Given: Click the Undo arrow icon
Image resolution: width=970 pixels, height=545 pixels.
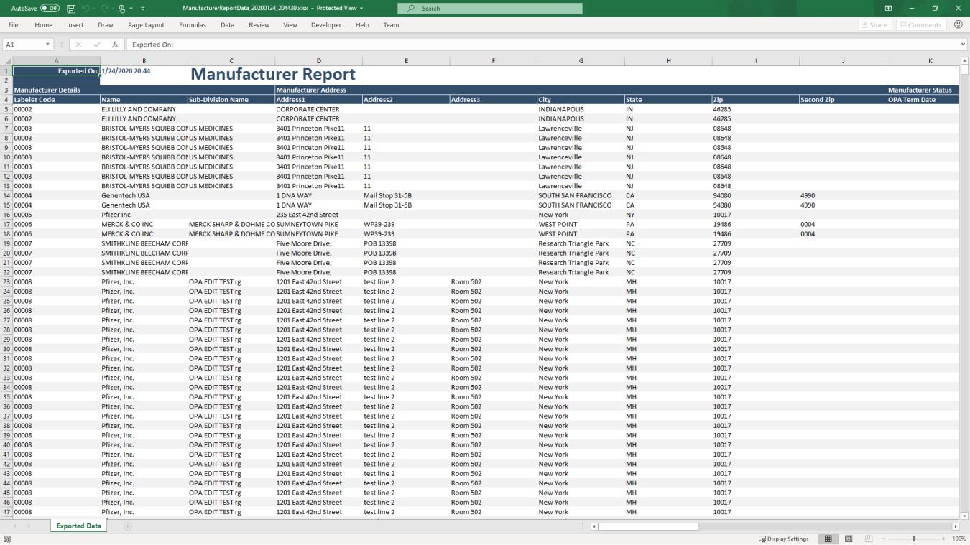Looking at the screenshot, I should click(x=86, y=9).
